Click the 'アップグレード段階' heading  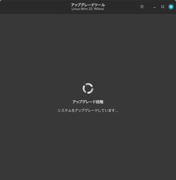pos(88,102)
